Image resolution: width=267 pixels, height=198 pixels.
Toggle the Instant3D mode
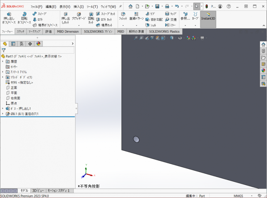pos(208,18)
